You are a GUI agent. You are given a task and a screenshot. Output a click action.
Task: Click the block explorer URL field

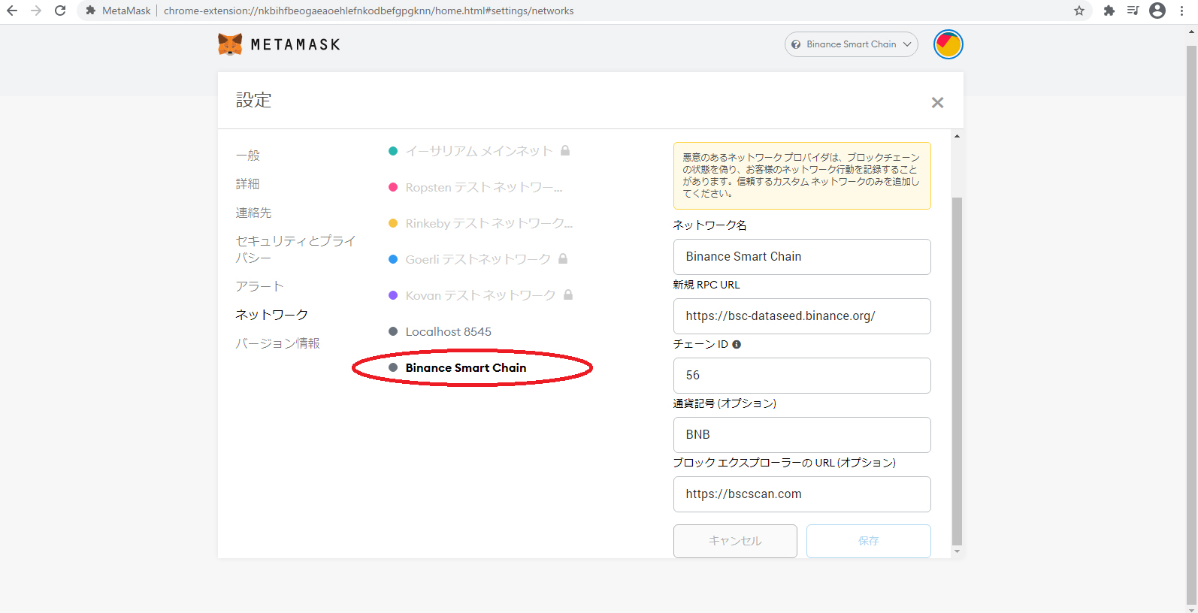coord(802,494)
